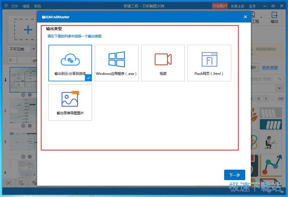This screenshot has width=288, height=197.
Task: Click the 输出 export icon in the toolbar
Action: click(274, 17)
